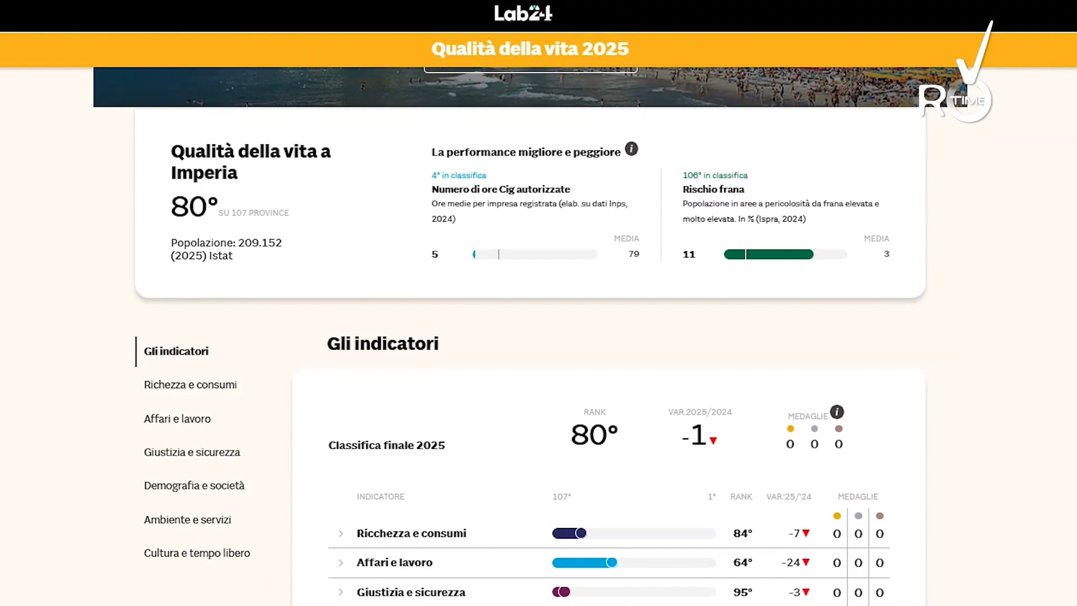1077x606 pixels.
Task: Click the green Rischio frana progress bar
Action: tap(768, 255)
